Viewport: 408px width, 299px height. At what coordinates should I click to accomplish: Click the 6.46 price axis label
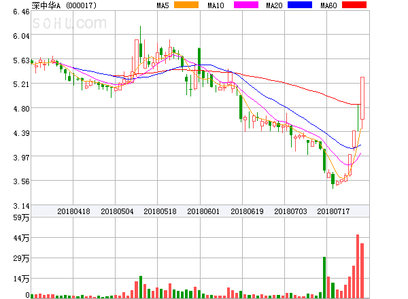click(x=21, y=12)
